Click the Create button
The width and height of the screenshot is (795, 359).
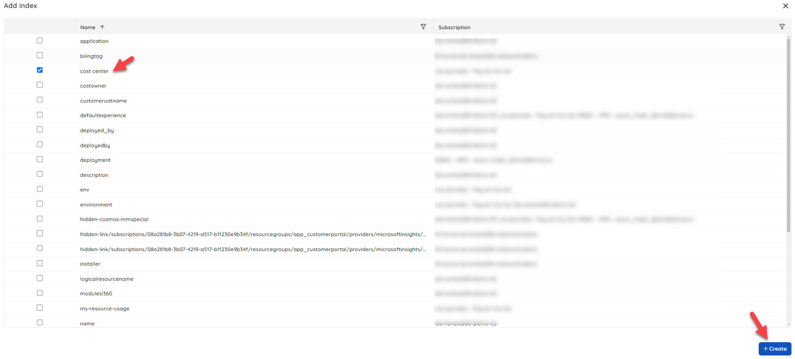point(775,349)
